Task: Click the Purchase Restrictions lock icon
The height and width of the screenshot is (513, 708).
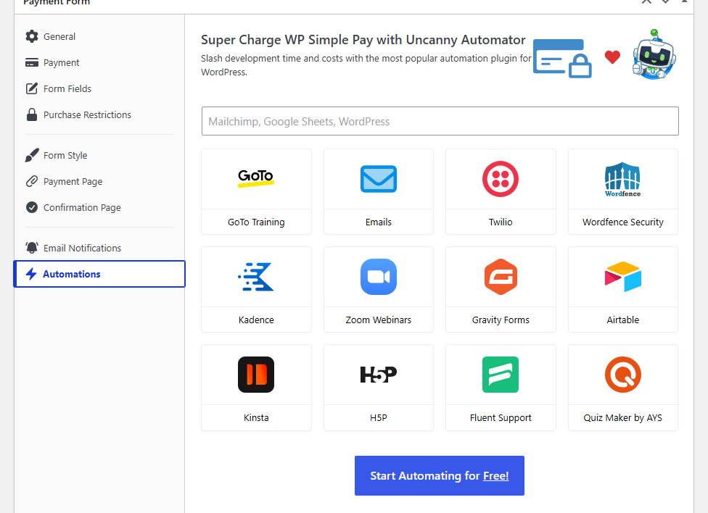Action: coord(32,114)
